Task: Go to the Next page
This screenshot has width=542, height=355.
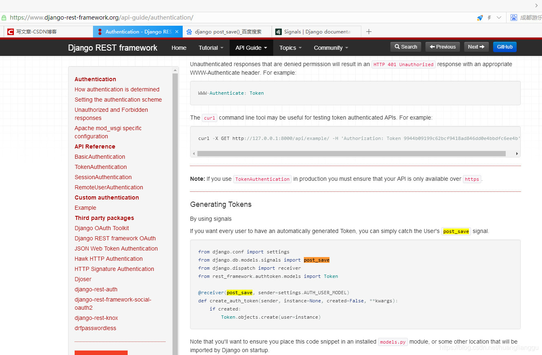Action: tap(476, 47)
